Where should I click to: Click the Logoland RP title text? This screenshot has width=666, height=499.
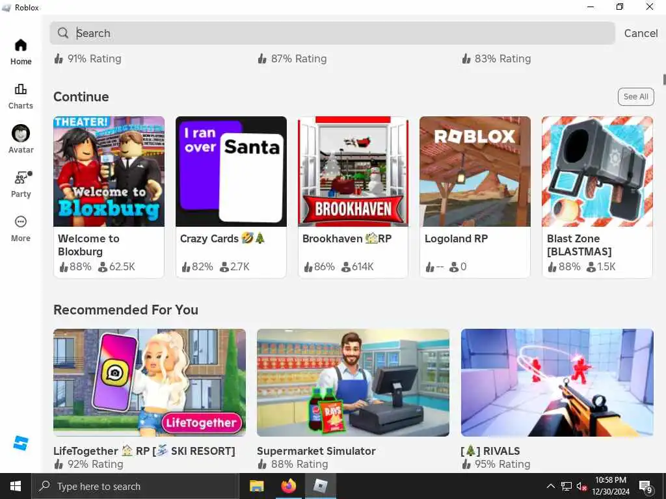456,238
